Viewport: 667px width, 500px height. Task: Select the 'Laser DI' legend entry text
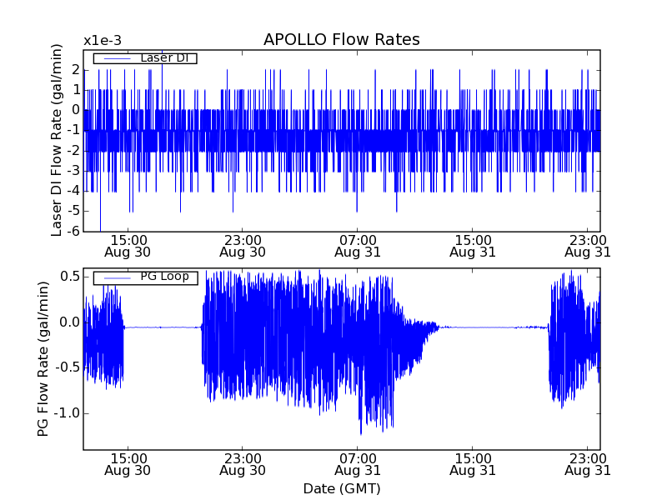163,57
